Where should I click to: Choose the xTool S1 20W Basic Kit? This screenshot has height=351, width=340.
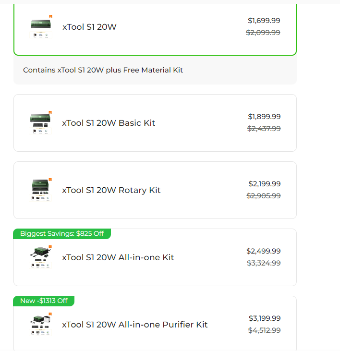click(109, 123)
